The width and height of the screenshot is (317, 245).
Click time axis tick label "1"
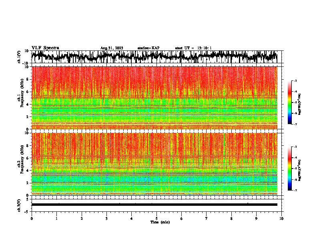[x=56, y=219]
